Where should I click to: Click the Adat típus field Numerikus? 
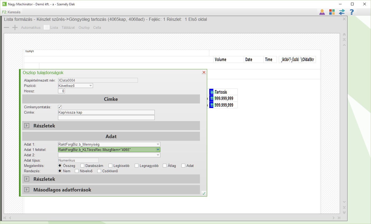point(78,160)
